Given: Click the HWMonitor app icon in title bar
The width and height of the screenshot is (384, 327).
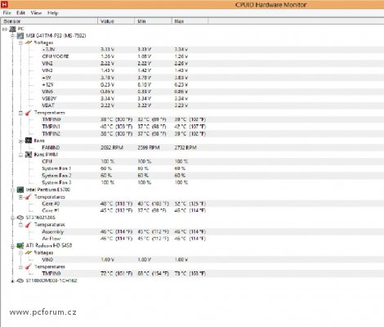Looking at the screenshot, I should coord(4,4).
